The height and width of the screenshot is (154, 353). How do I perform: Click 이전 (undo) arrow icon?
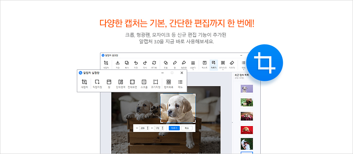136,64
